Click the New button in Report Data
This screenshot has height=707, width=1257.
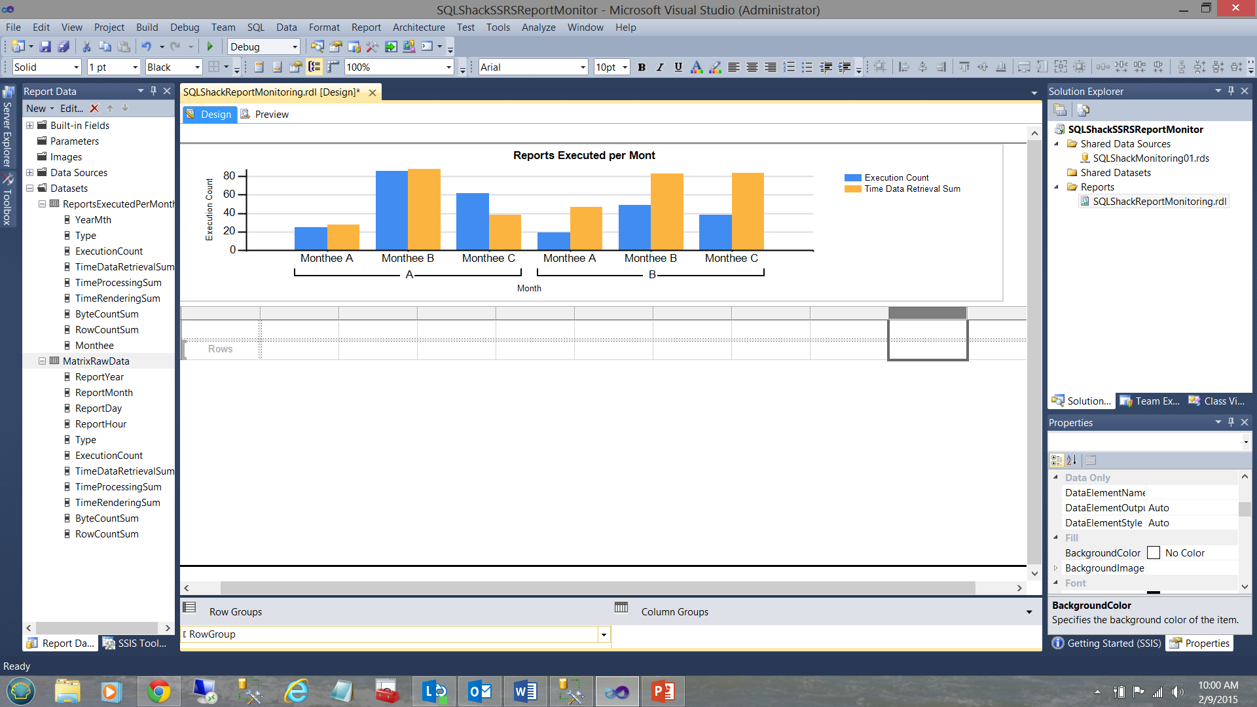pyautogui.click(x=37, y=109)
